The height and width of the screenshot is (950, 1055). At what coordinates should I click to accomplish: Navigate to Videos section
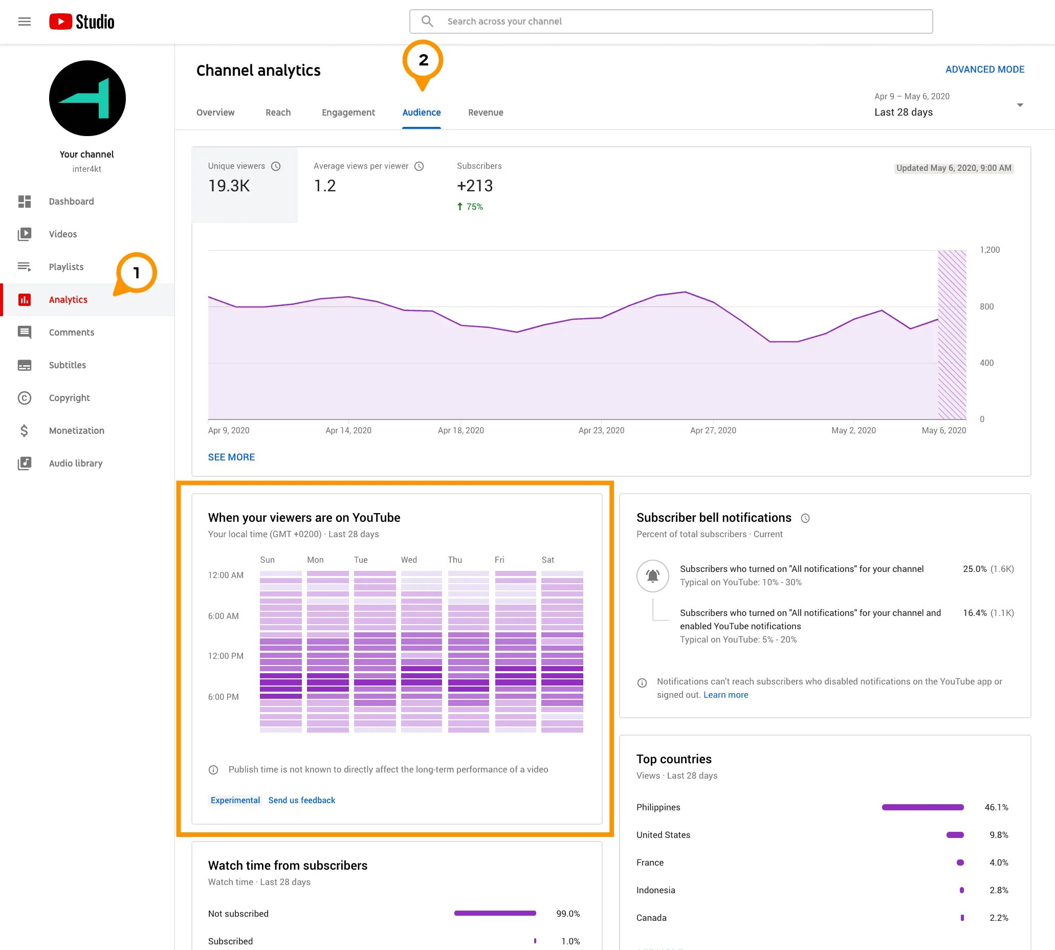click(x=63, y=234)
